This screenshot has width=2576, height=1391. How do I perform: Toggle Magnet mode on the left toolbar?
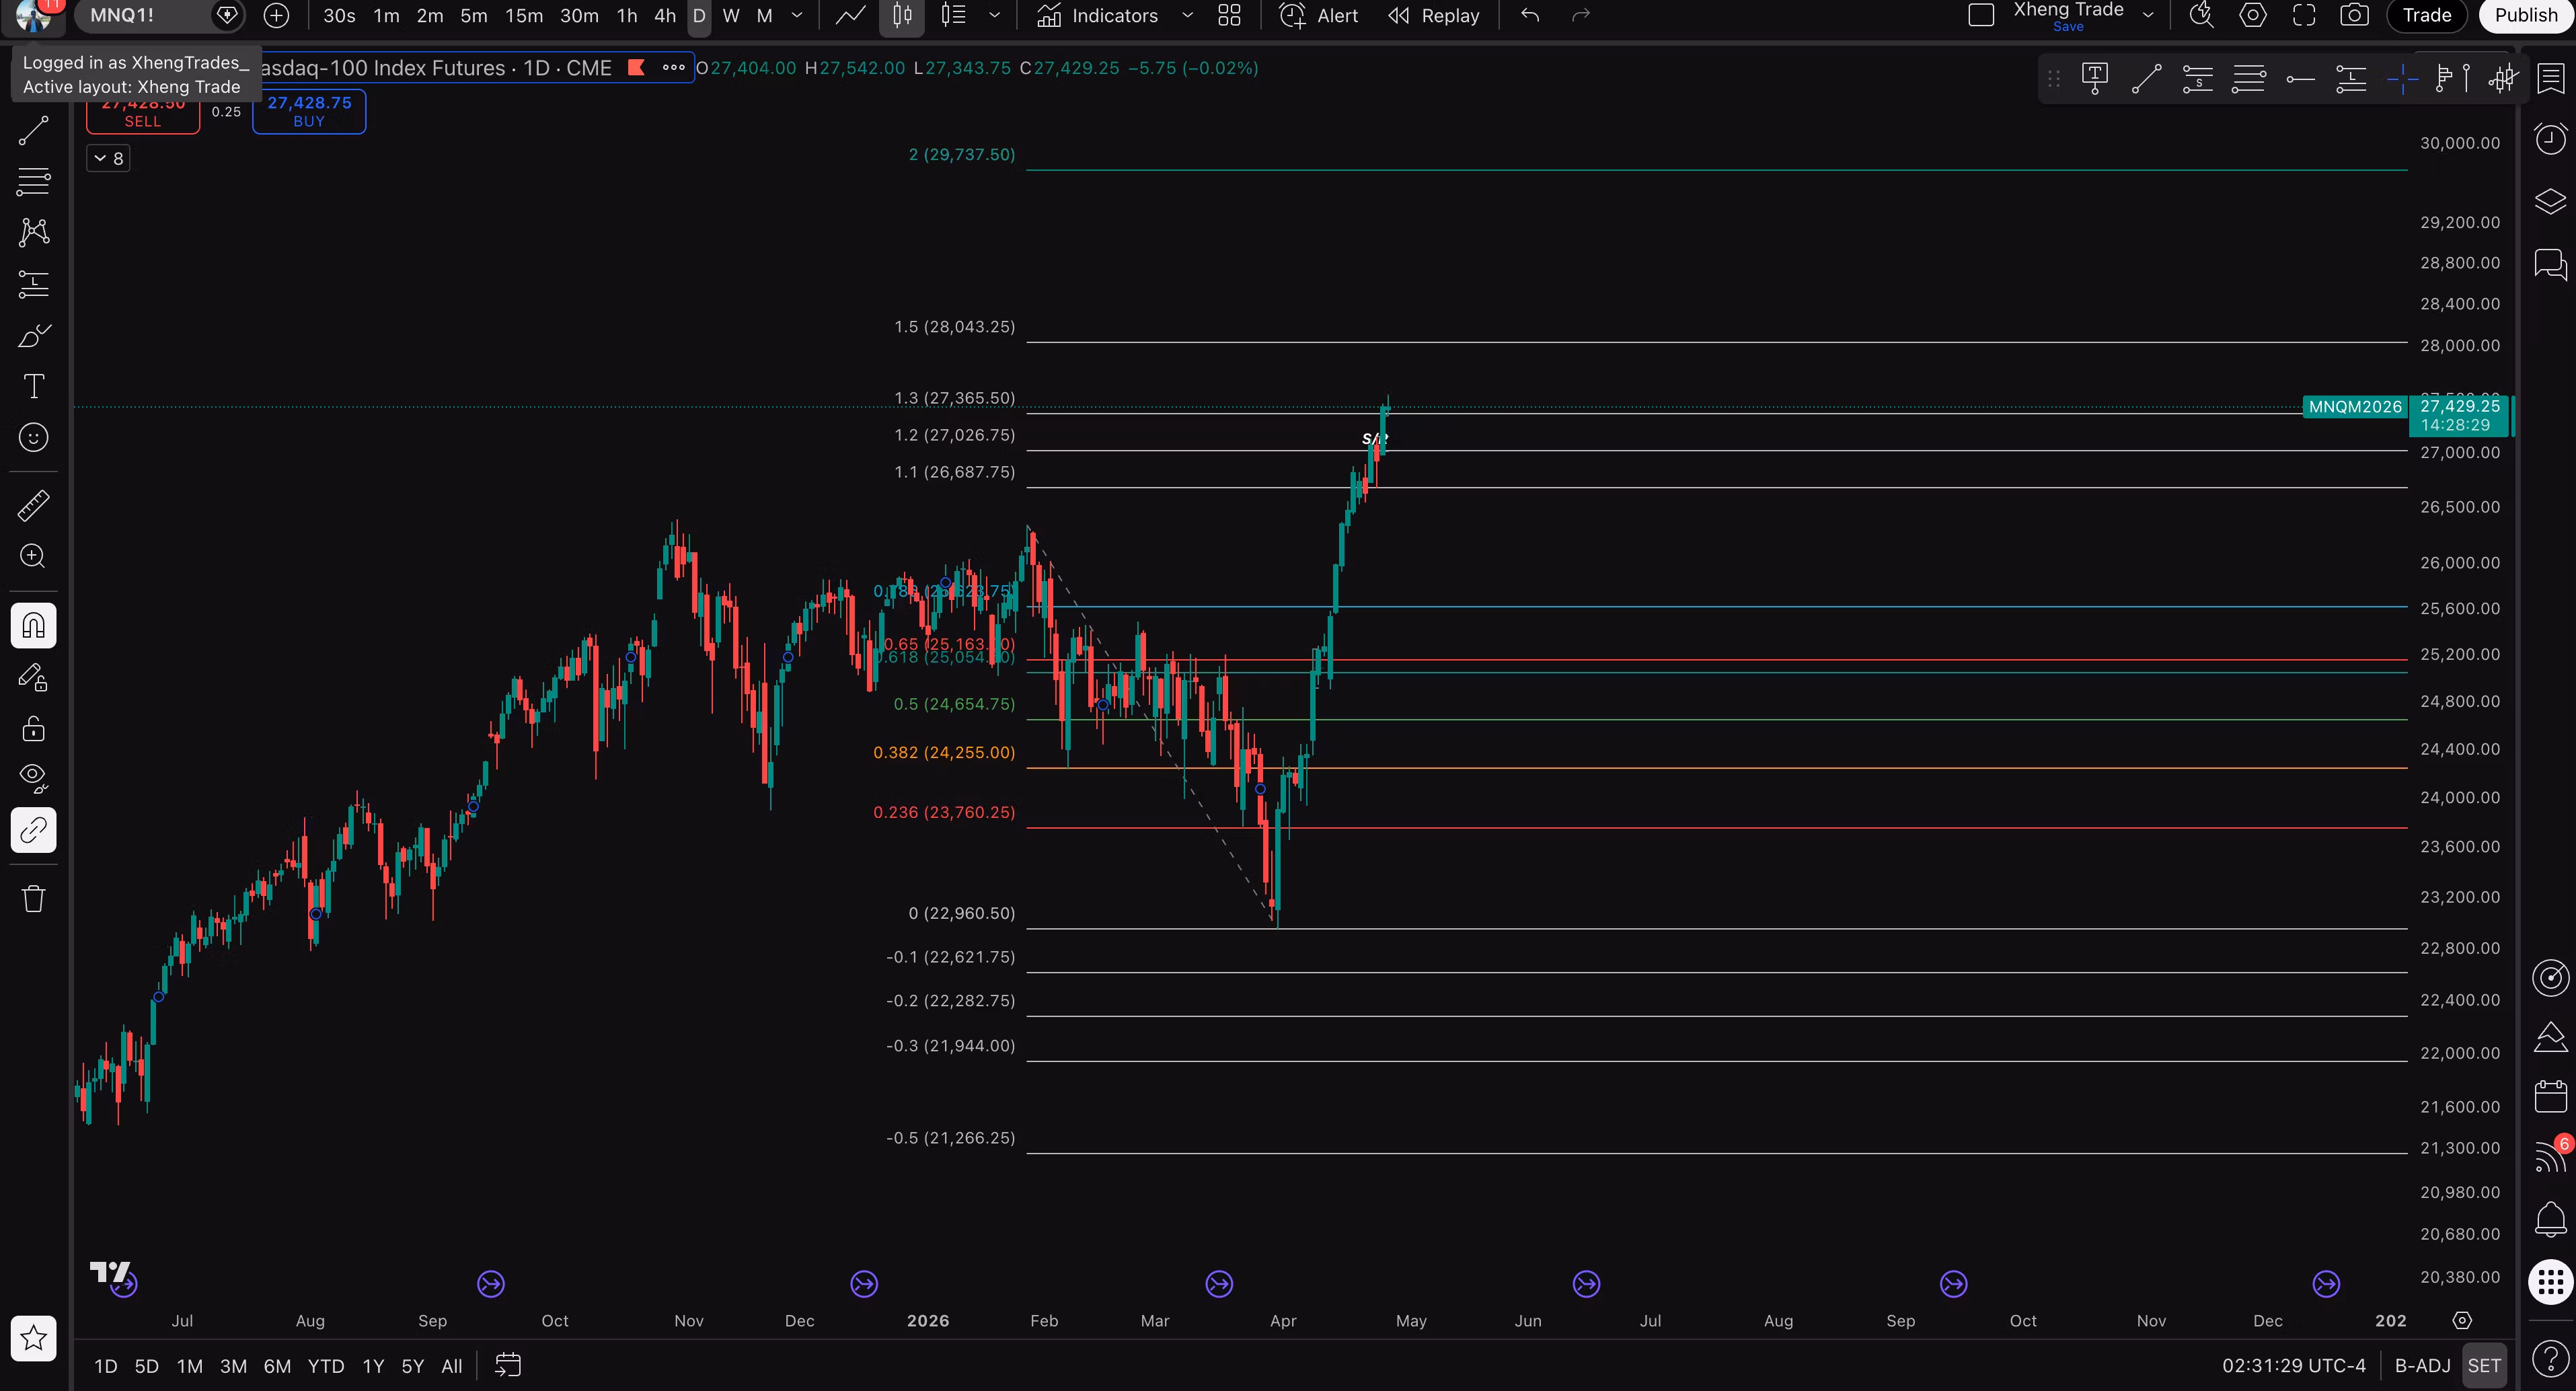coord(33,626)
